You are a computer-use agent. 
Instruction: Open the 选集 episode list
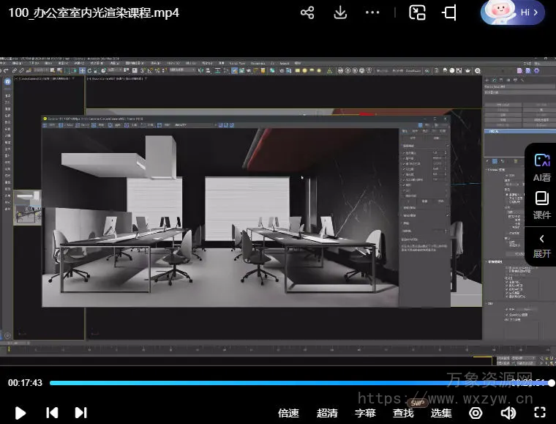click(441, 413)
